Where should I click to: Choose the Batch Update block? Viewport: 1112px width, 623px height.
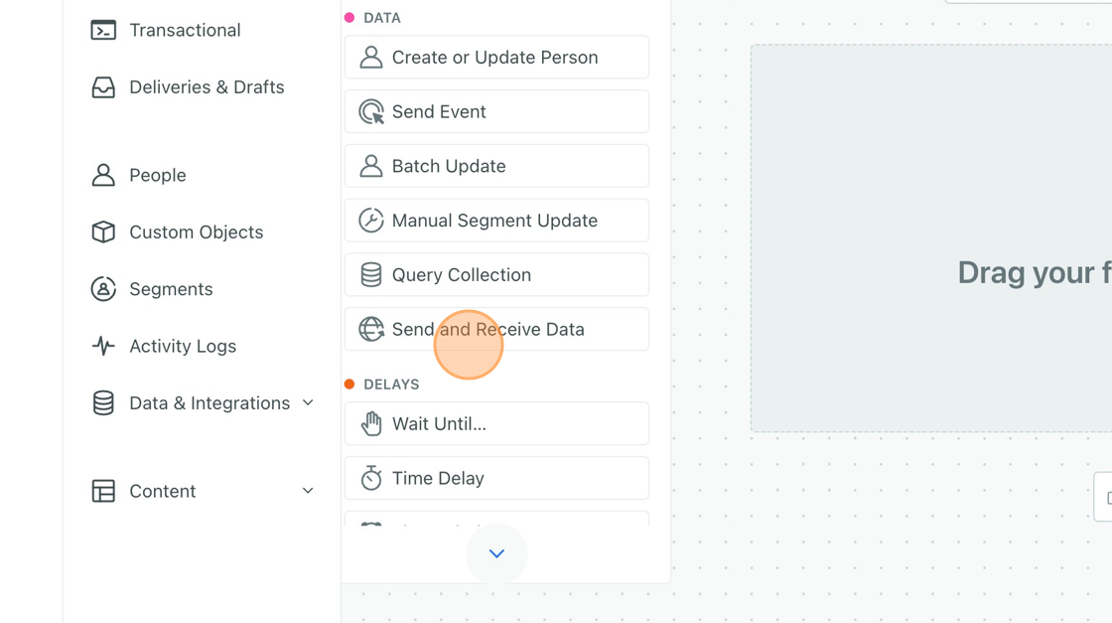click(496, 166)
